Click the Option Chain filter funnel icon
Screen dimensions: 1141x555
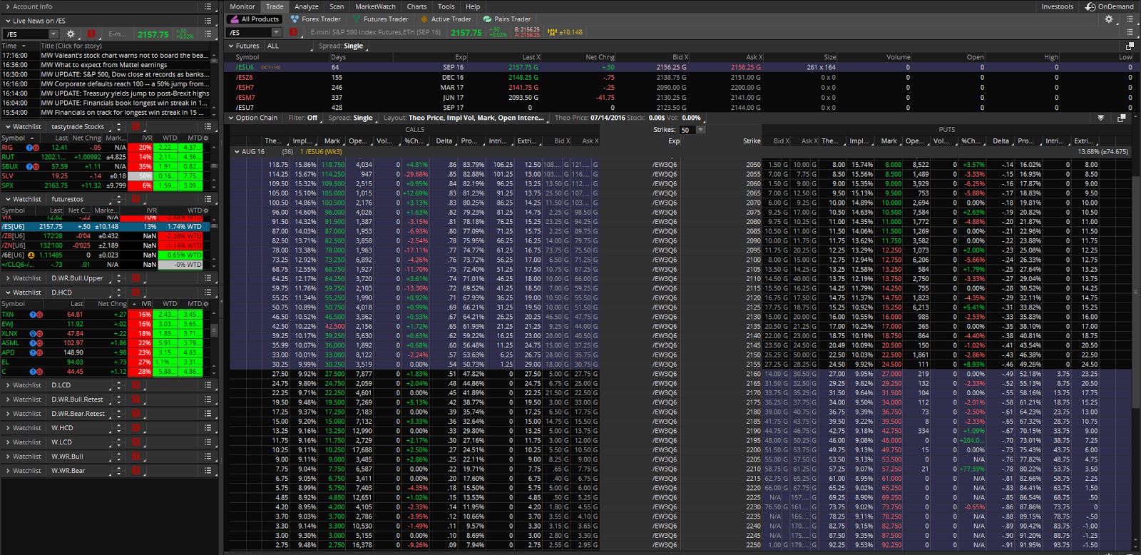[x=1101, y=118]
